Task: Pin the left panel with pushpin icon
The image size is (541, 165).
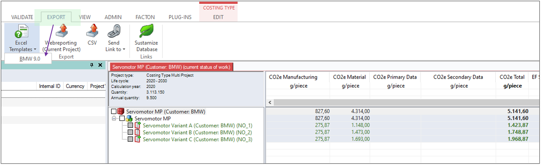Action: click(92, 65)
